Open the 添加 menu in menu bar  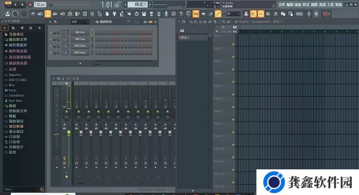point(298,4)
